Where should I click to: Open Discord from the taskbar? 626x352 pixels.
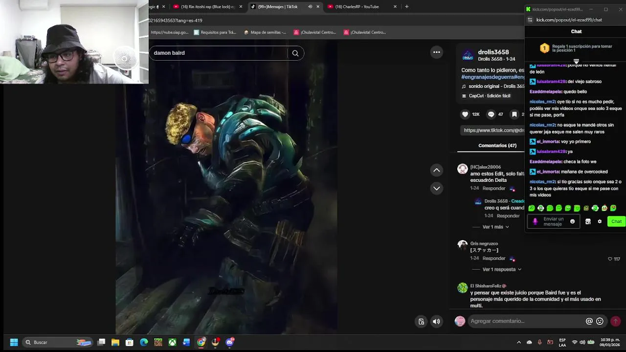coord(230,342)
